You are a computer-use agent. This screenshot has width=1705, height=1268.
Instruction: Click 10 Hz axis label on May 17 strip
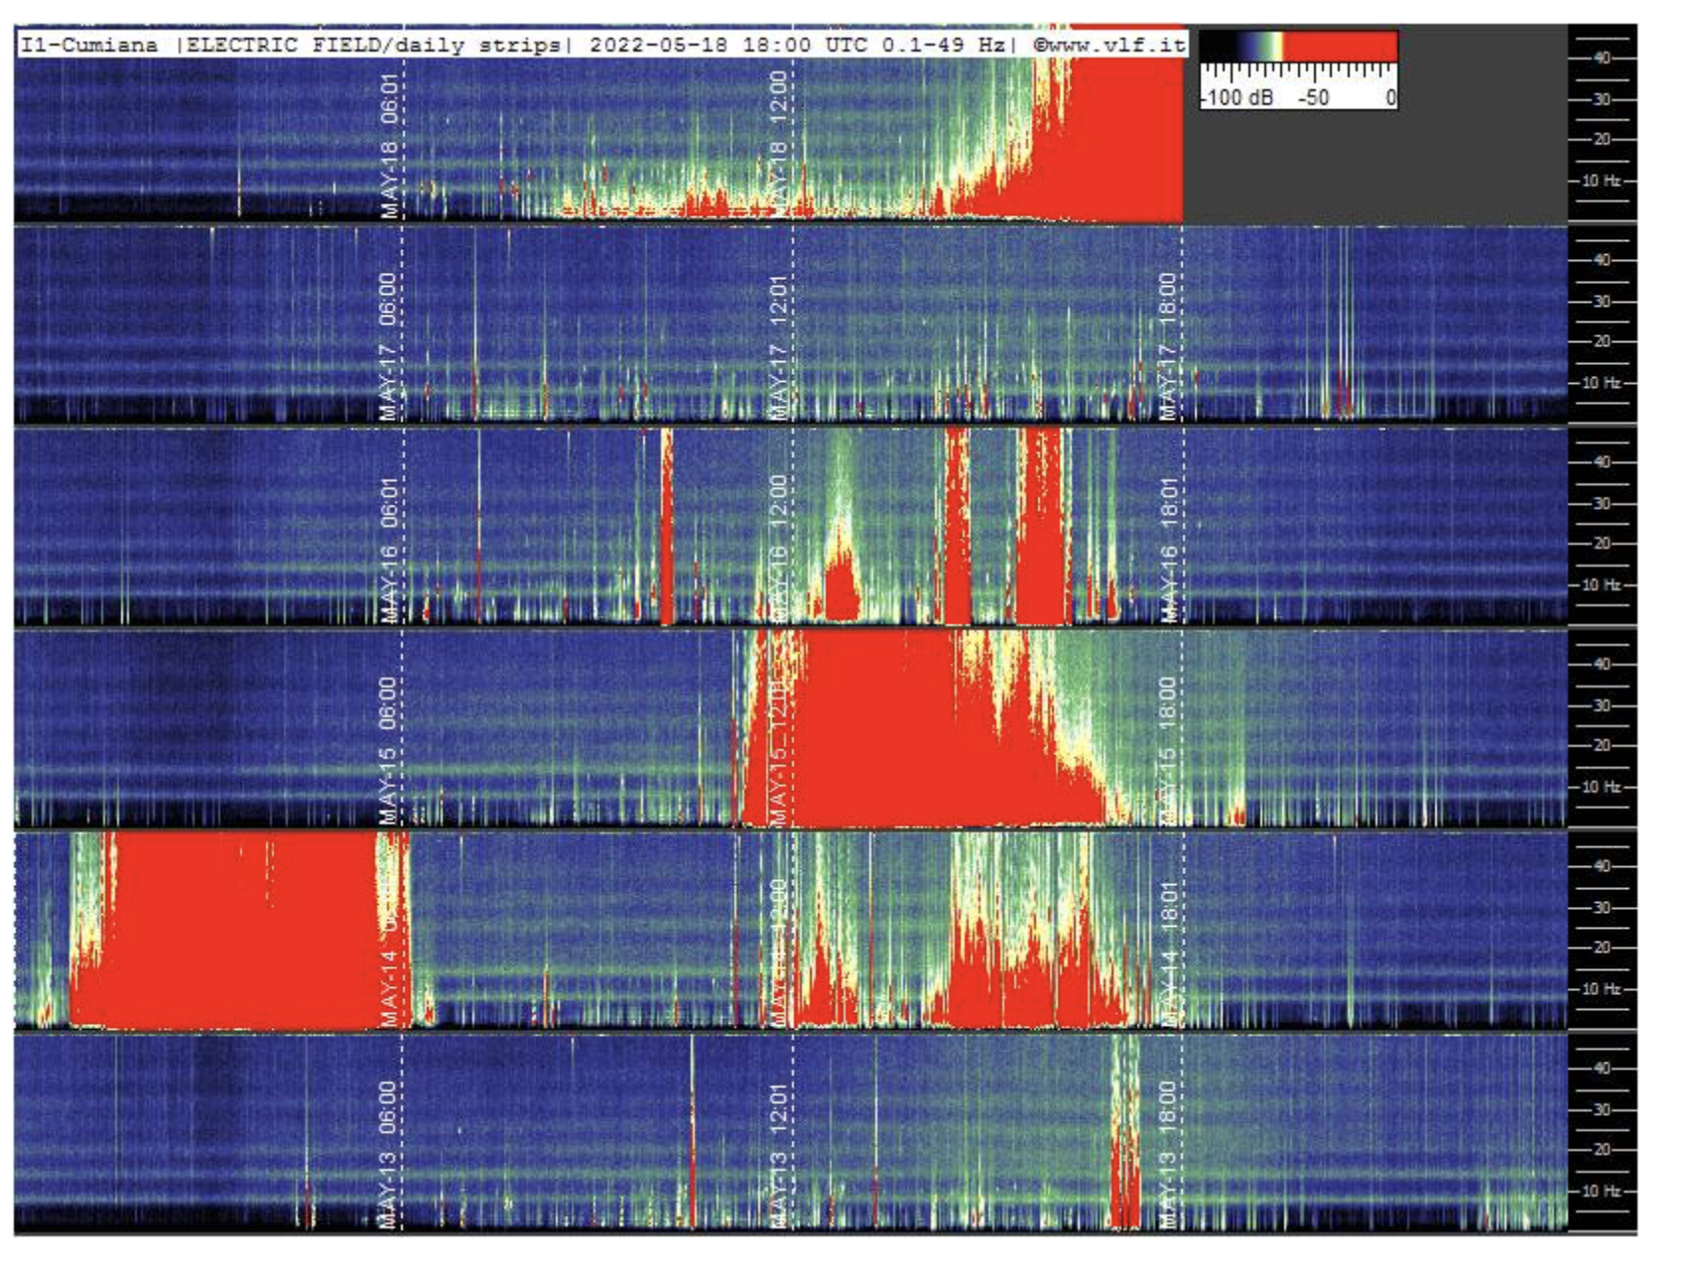[x=1601, y=382]
